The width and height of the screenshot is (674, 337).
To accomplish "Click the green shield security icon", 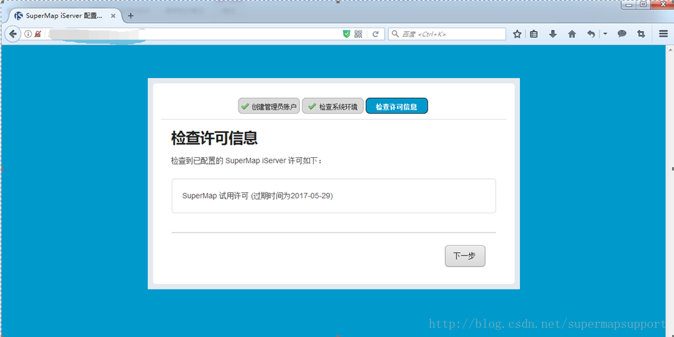I will point(346,34).
